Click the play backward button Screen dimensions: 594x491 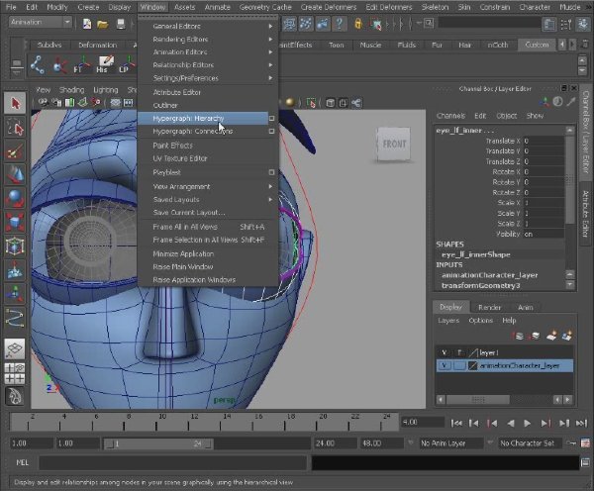510,423
